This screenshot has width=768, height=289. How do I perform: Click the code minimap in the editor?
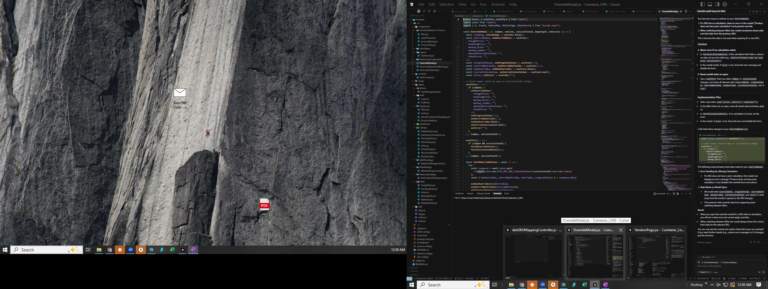point(676,104)
